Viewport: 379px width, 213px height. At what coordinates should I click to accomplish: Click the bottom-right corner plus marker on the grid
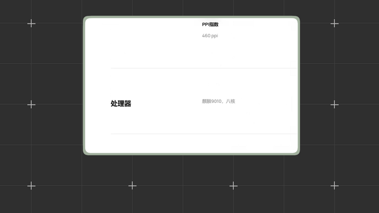tap(334, 186)
